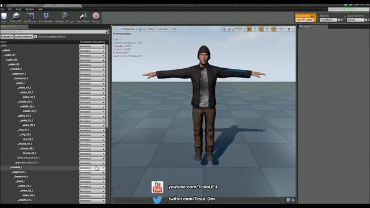The height and width of the screenshot is (208, 370).
Task: Open hand_l translation retargeting dropdown
Action: click(92, 84)
